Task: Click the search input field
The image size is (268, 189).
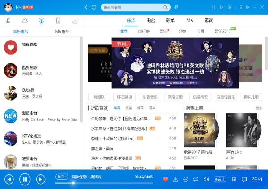Action: 133,7
